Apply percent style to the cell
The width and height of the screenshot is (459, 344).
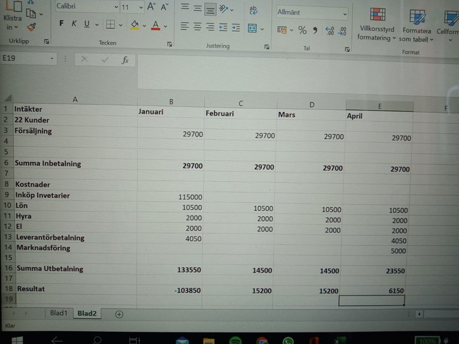point(302,30)
